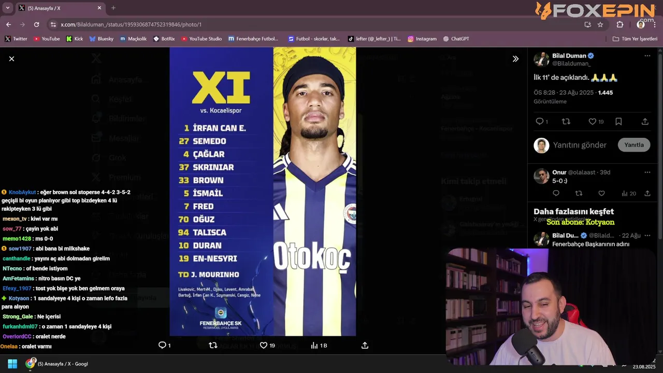Share Onur's comment
This screenshot has height=373, width=663.
click(647, 194)
